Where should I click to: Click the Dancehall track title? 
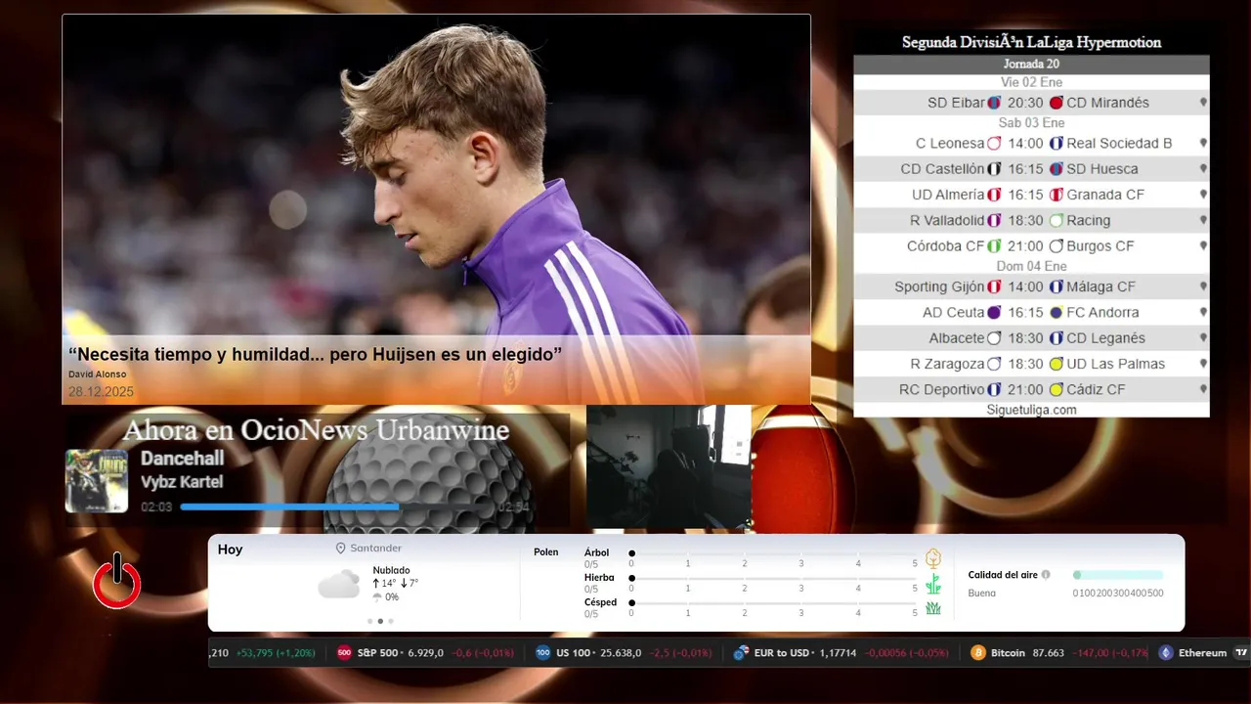(183, 458)
